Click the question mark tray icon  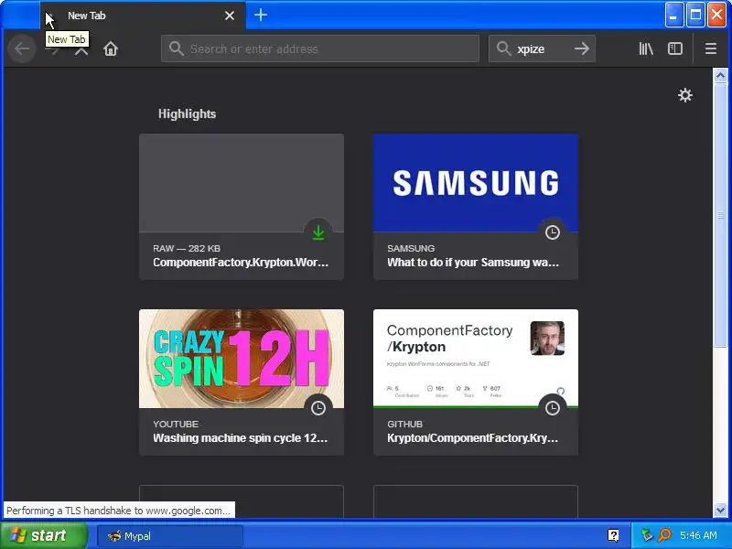(613, 535)
